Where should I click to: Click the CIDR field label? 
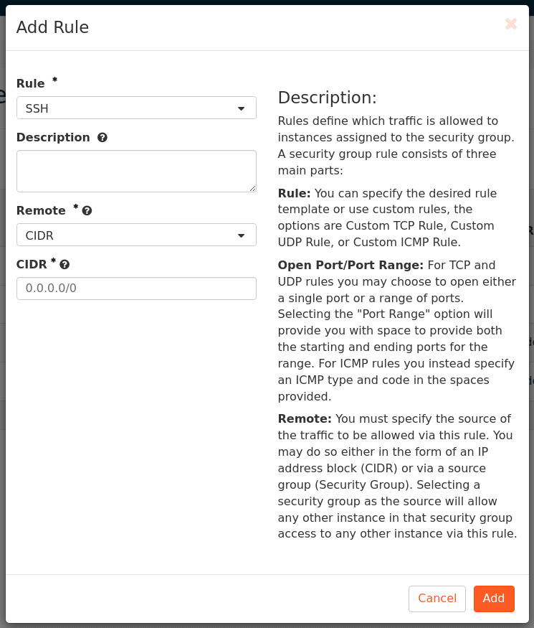pyautogui.click(x=32, y=265)
